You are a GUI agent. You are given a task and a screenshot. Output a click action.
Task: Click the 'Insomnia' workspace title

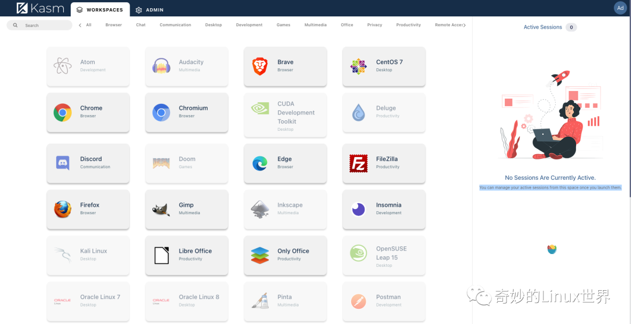pyautogui.click(x=389, y=205)
